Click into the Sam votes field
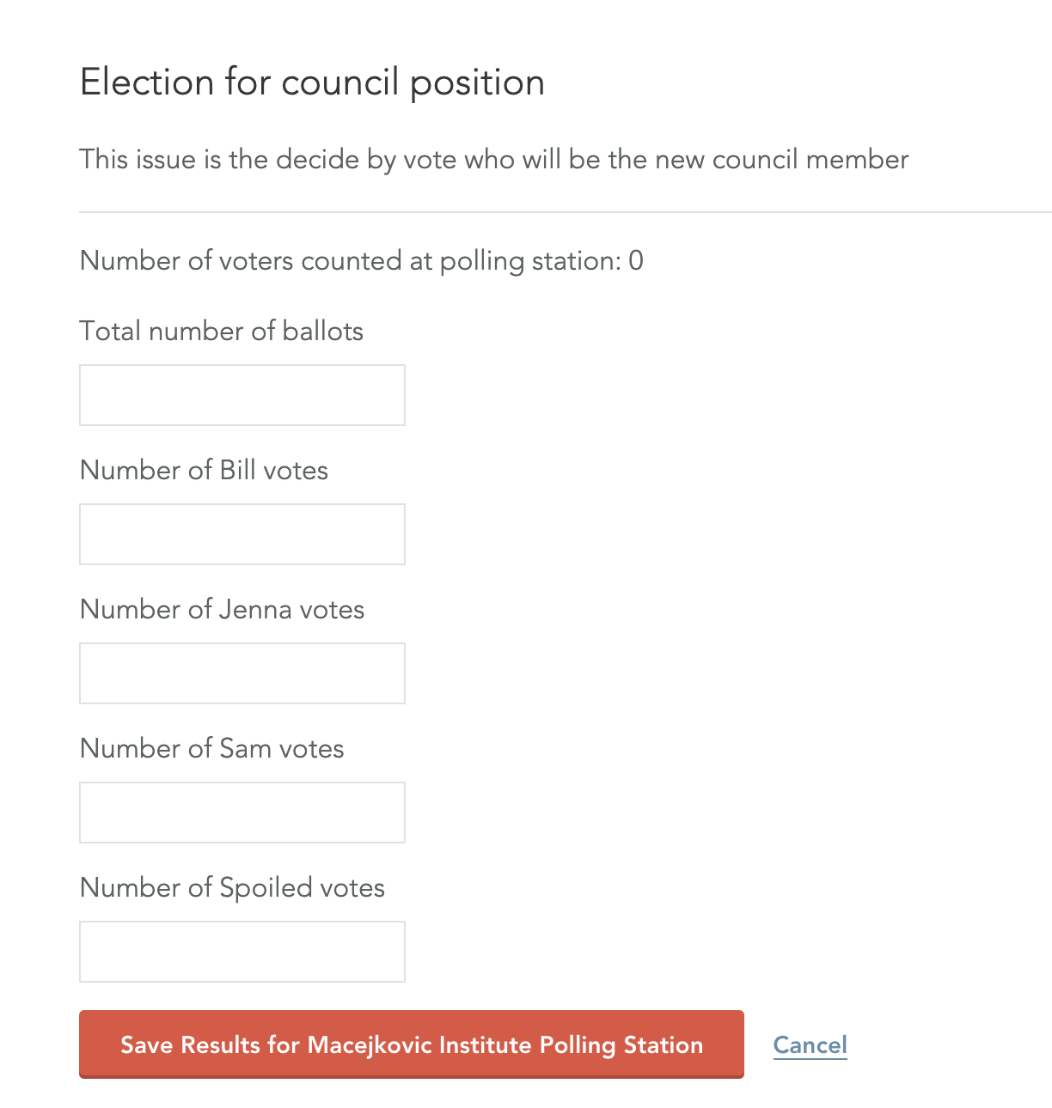Viewport: 1052px width, 1108px height. tap(242, 813)
